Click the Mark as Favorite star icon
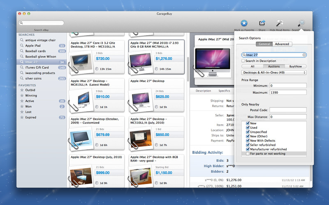The image size is (329, 205). click(x=244, y=23)
